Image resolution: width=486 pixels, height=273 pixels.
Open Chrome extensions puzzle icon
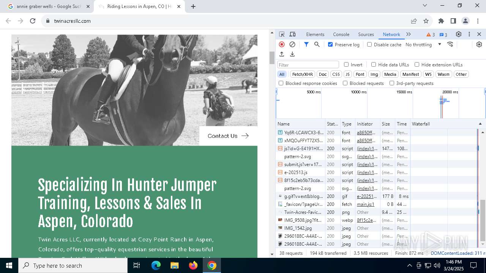coord(441,21)
